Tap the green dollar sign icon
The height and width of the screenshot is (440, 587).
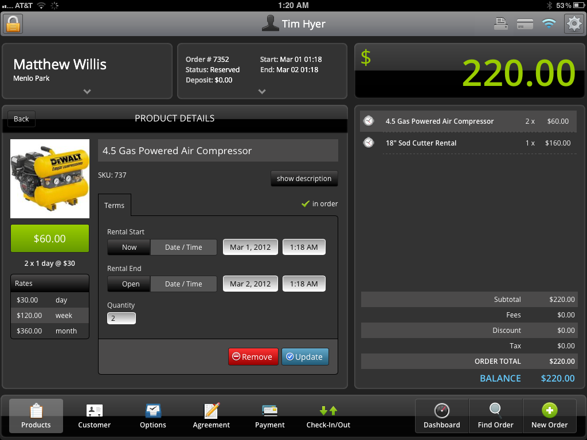(x=366, y=58)
